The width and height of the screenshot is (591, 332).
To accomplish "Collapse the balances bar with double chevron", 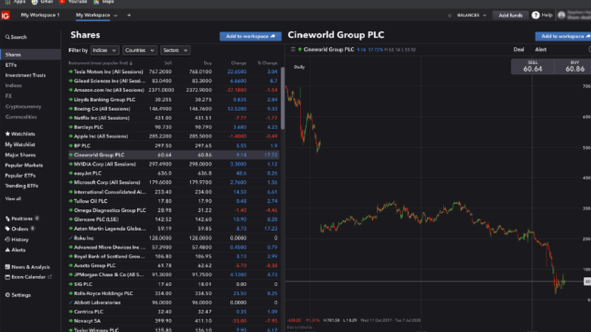I will [450, 15].
